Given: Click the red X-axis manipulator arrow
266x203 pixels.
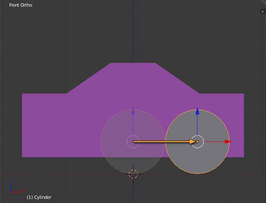Looking at the screenshot, I should (x=227, y=141).
